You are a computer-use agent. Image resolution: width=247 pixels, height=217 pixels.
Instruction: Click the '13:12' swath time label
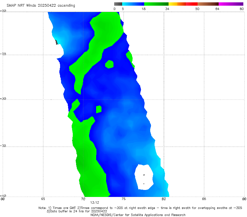[94, 203]
